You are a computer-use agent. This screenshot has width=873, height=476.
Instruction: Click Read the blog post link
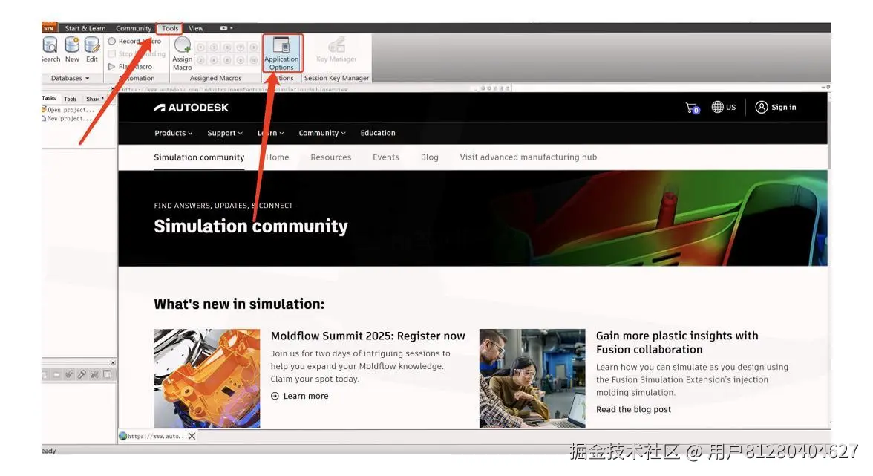click(x=633, y=408)
